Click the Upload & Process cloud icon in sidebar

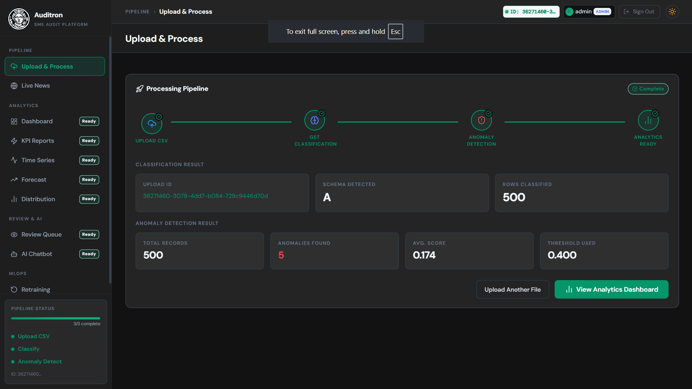[x=14, y=66]
